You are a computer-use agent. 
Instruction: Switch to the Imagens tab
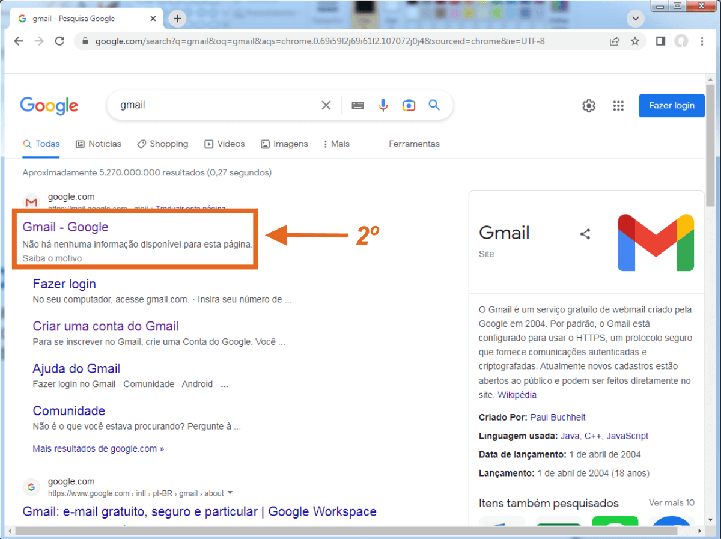(x=284, y=144)
